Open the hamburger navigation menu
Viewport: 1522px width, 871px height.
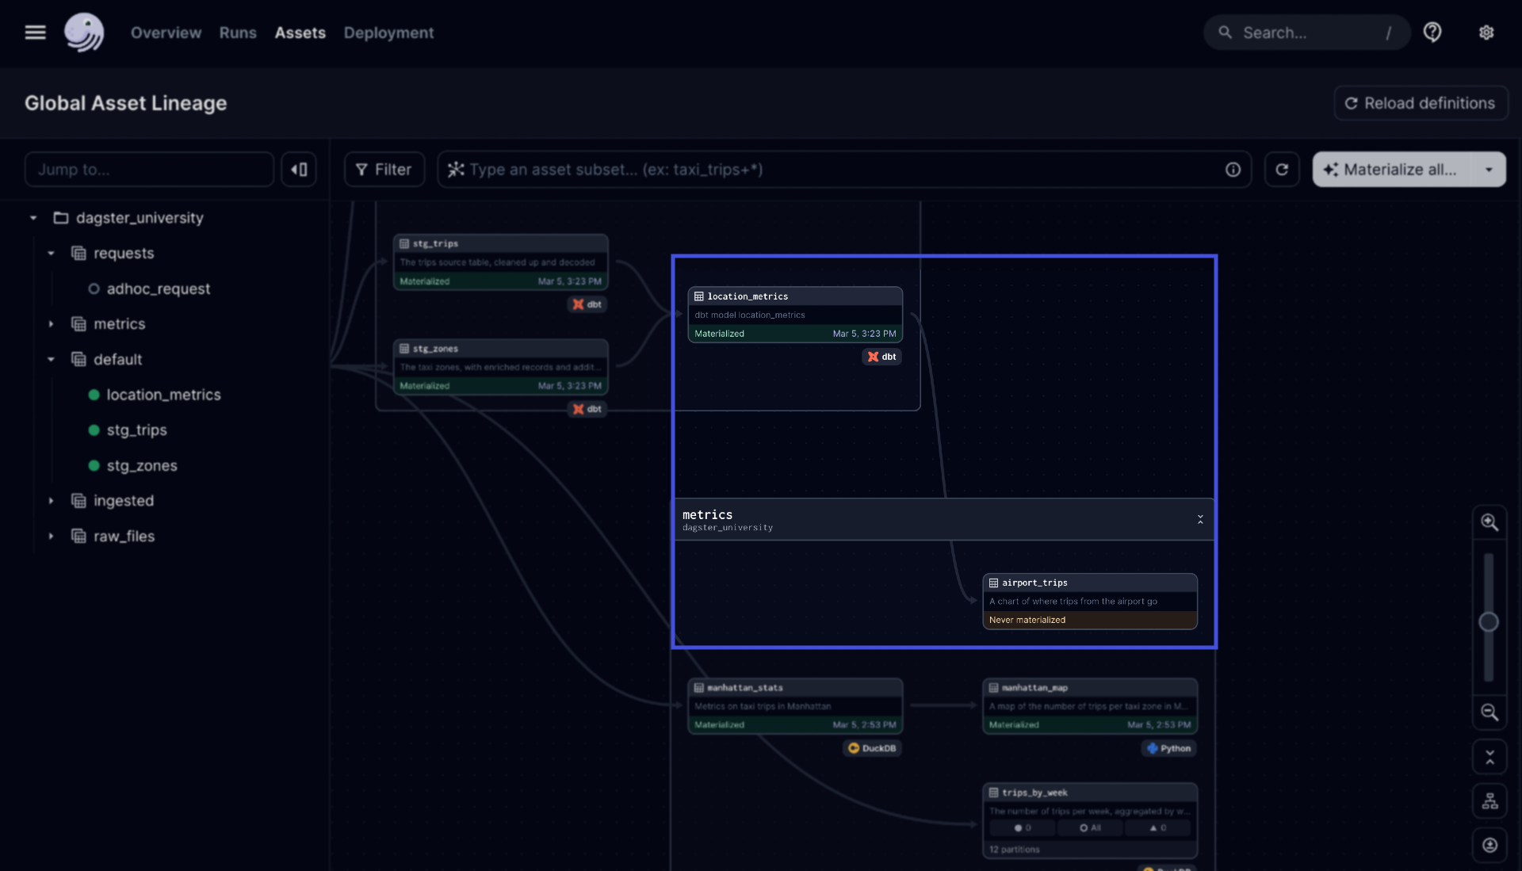(x=35, y=32)
